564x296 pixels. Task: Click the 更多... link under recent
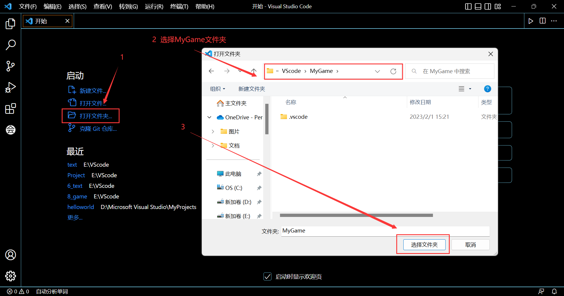tap(75, 218)
